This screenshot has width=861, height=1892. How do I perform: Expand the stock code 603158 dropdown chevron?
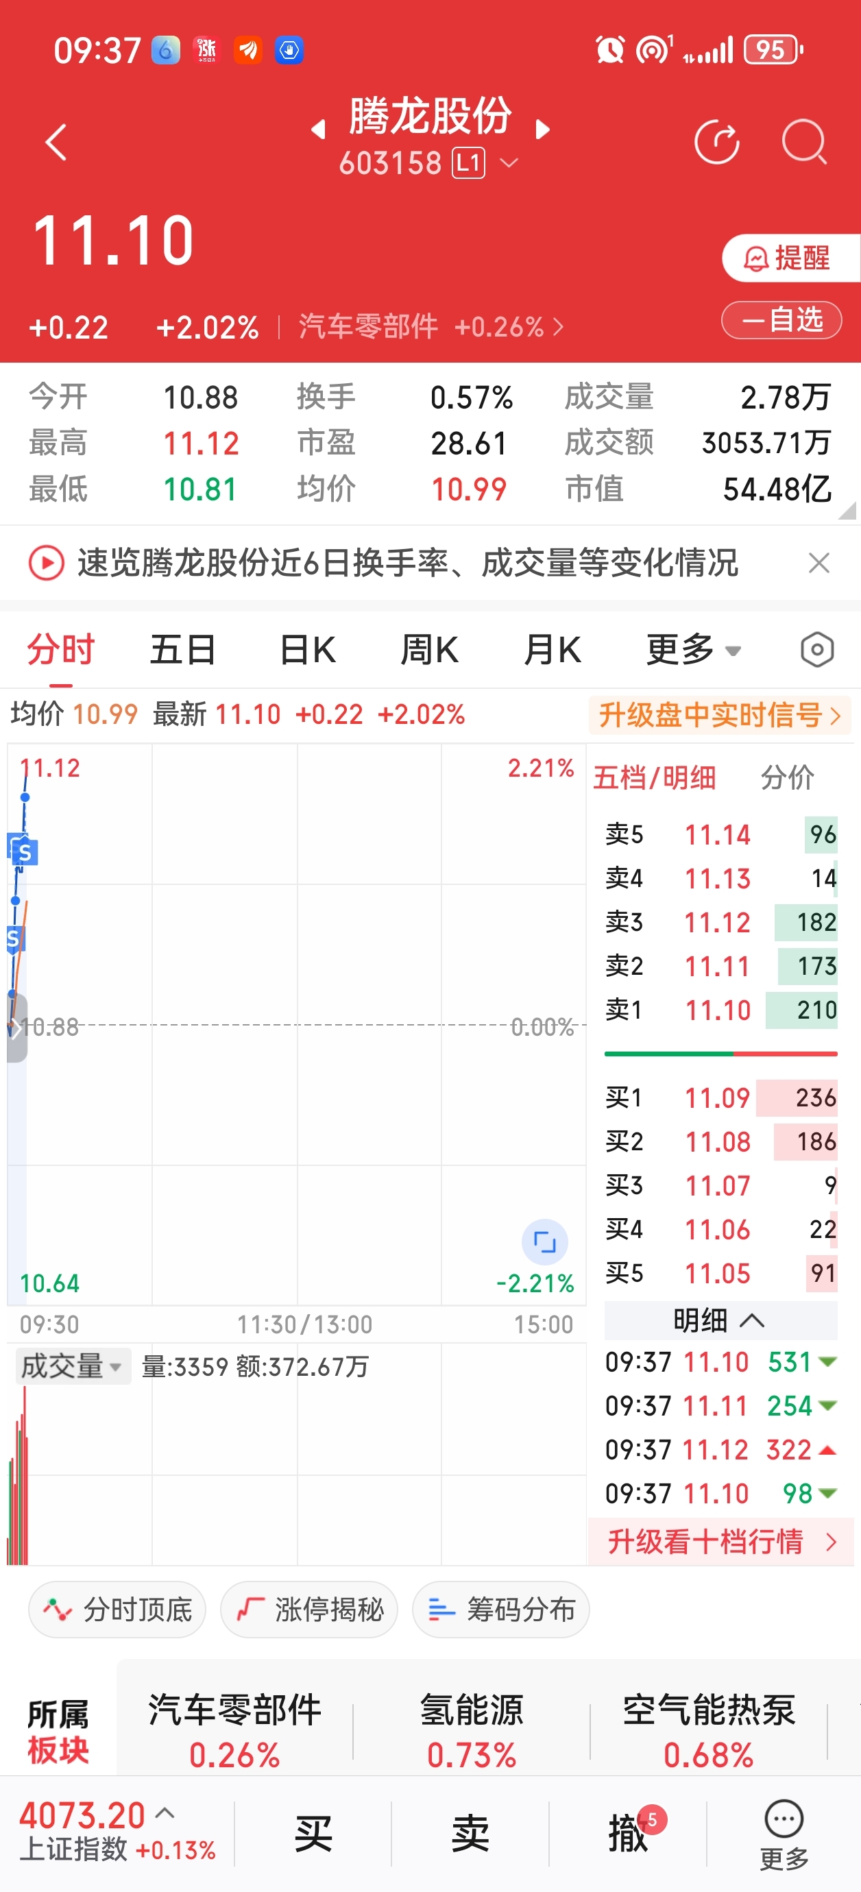coord(509,163)
